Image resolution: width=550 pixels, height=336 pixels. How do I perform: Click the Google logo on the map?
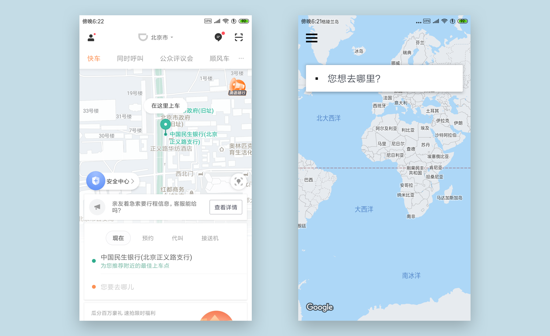(320, 307)
